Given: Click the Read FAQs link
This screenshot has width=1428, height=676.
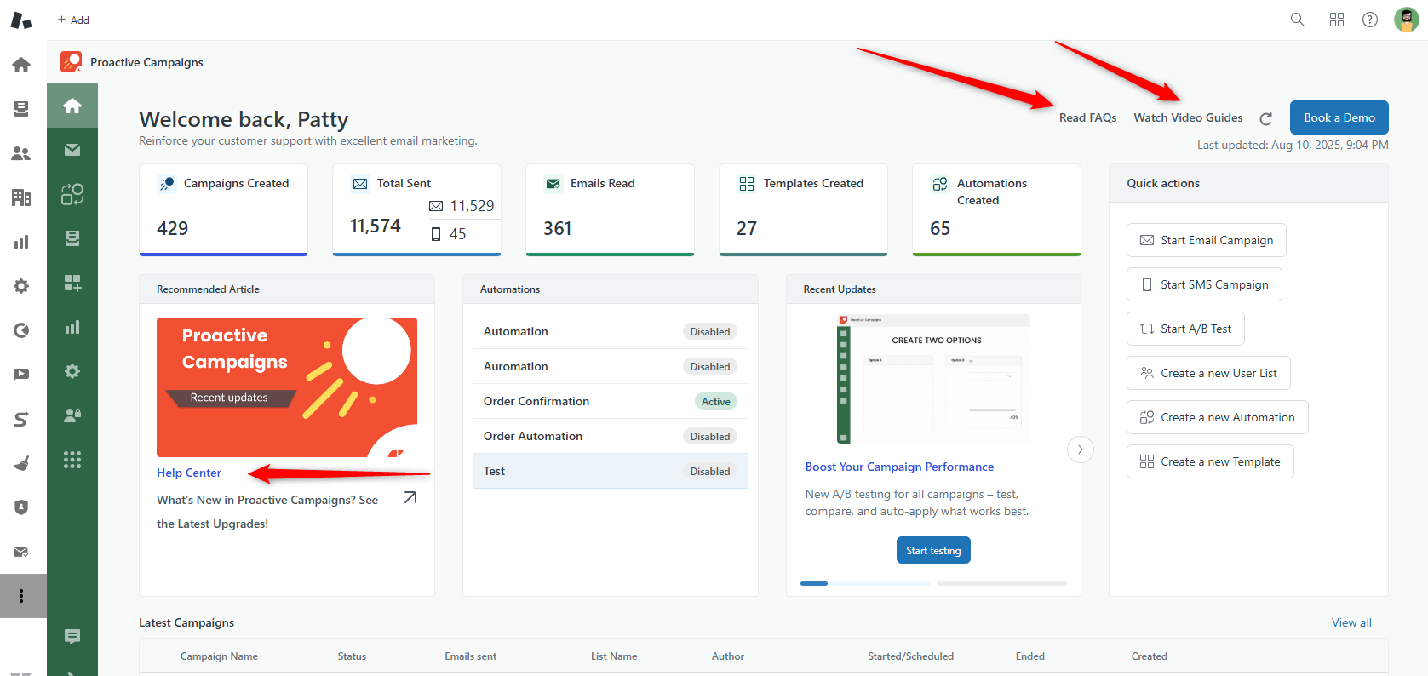Looking at the screenshot, I should tap(1087, 117).
